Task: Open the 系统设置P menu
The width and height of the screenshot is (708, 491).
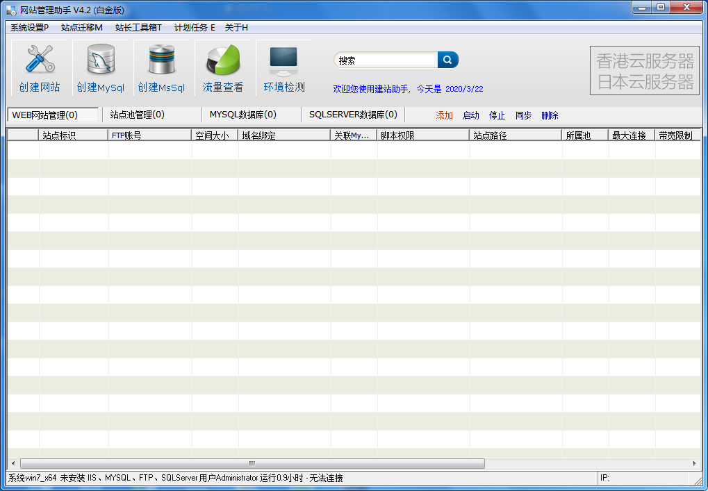Action: click(29, 28)
